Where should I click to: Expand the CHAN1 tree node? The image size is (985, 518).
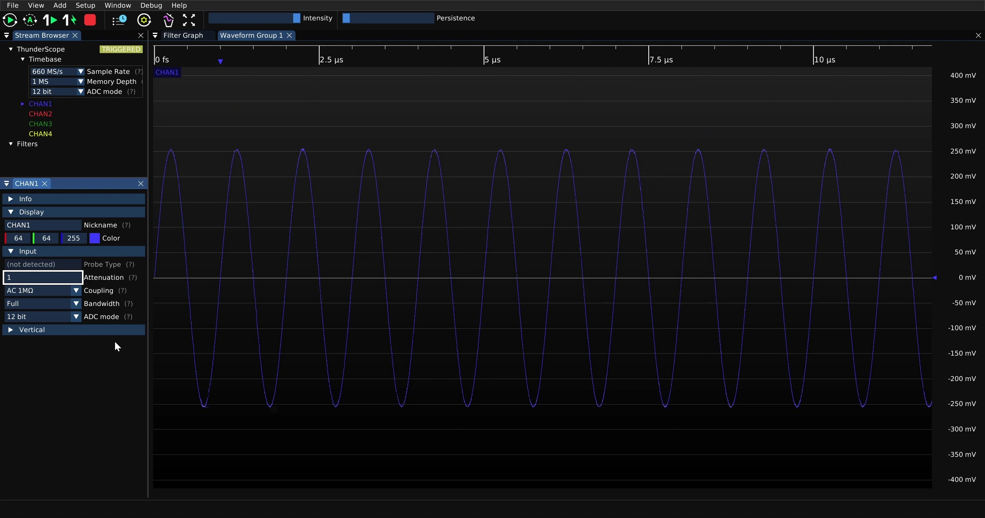coord(22,104)
